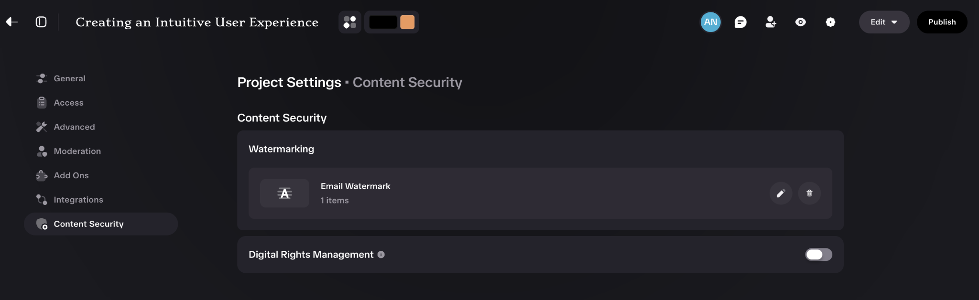
Task: Edit the Email Watermark with pencil icon
Action: coord(781,193)
